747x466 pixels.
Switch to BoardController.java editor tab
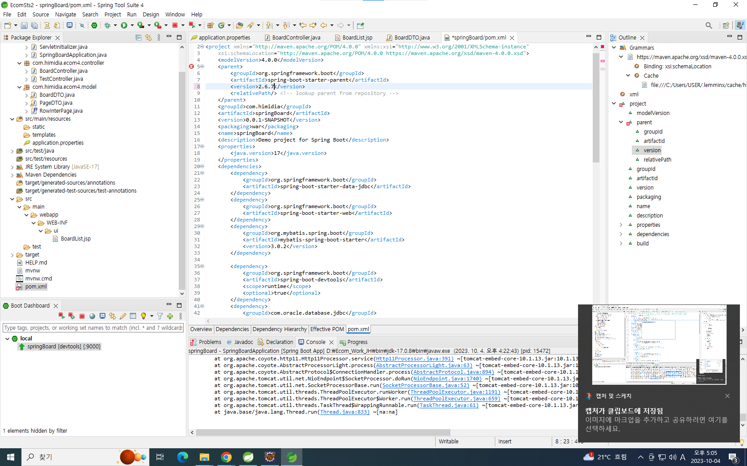coord(292,38)
